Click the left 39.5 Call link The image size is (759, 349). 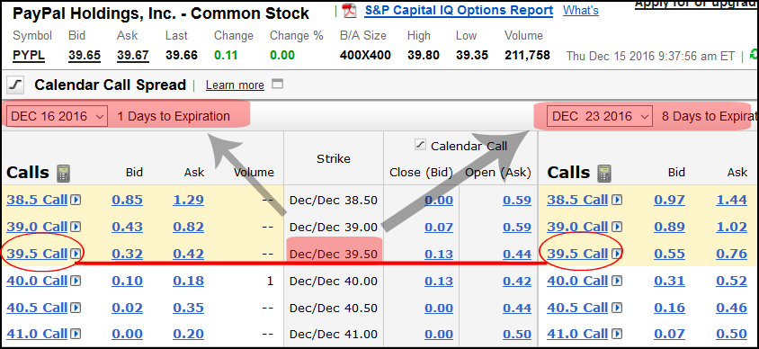point(37,254)
